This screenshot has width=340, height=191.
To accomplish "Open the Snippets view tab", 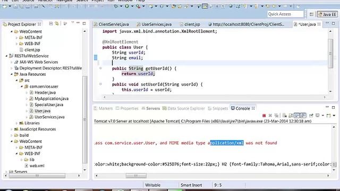I will click(x=218, y=108).
